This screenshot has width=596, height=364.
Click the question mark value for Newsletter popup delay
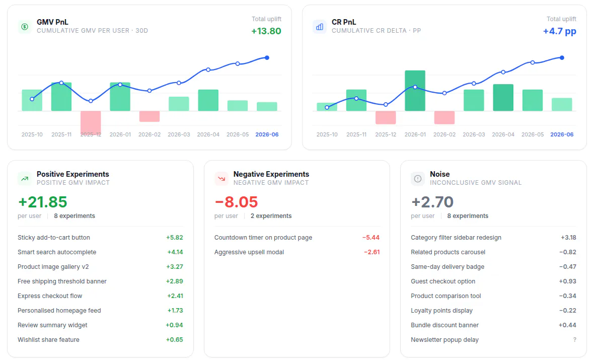(574, 340)
